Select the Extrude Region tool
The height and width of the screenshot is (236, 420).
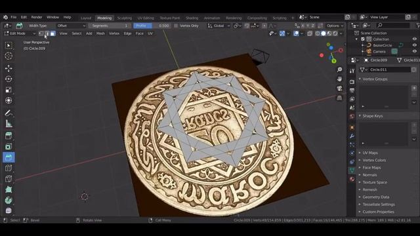(x=9, y=136)
